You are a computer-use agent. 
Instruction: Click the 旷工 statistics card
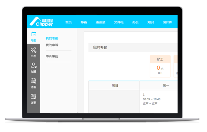click(x=160, y=66)
